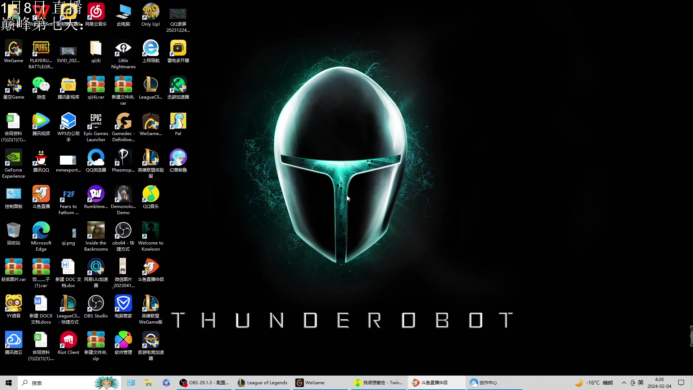This screenshot has height=390, width=693.
Task: Launch 斗鱼直播 desktop icon
Action: [x=41, y=198]
